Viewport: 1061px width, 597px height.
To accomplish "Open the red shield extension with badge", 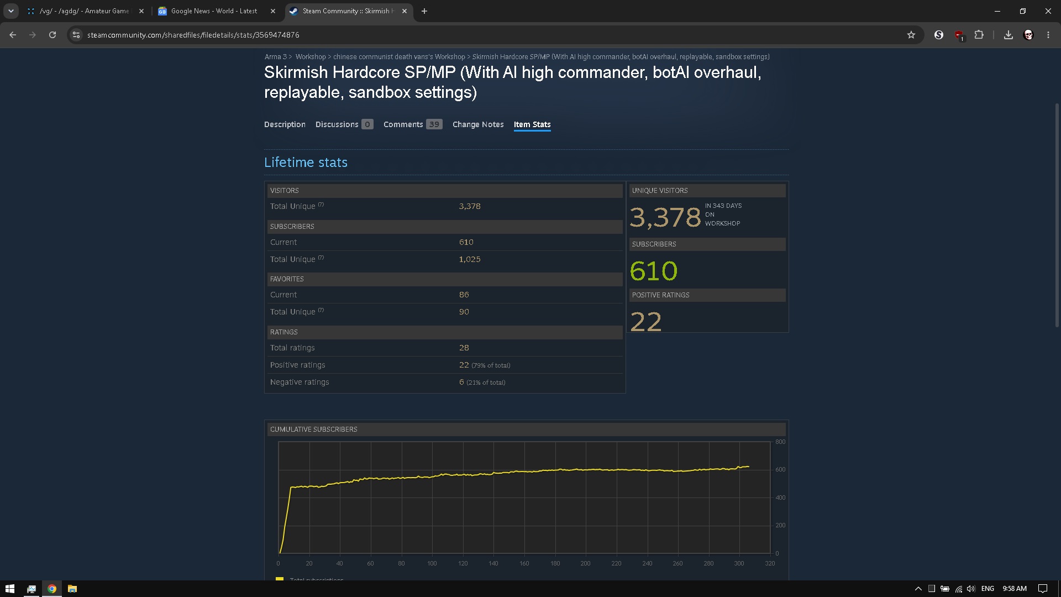I will point(959,35).
